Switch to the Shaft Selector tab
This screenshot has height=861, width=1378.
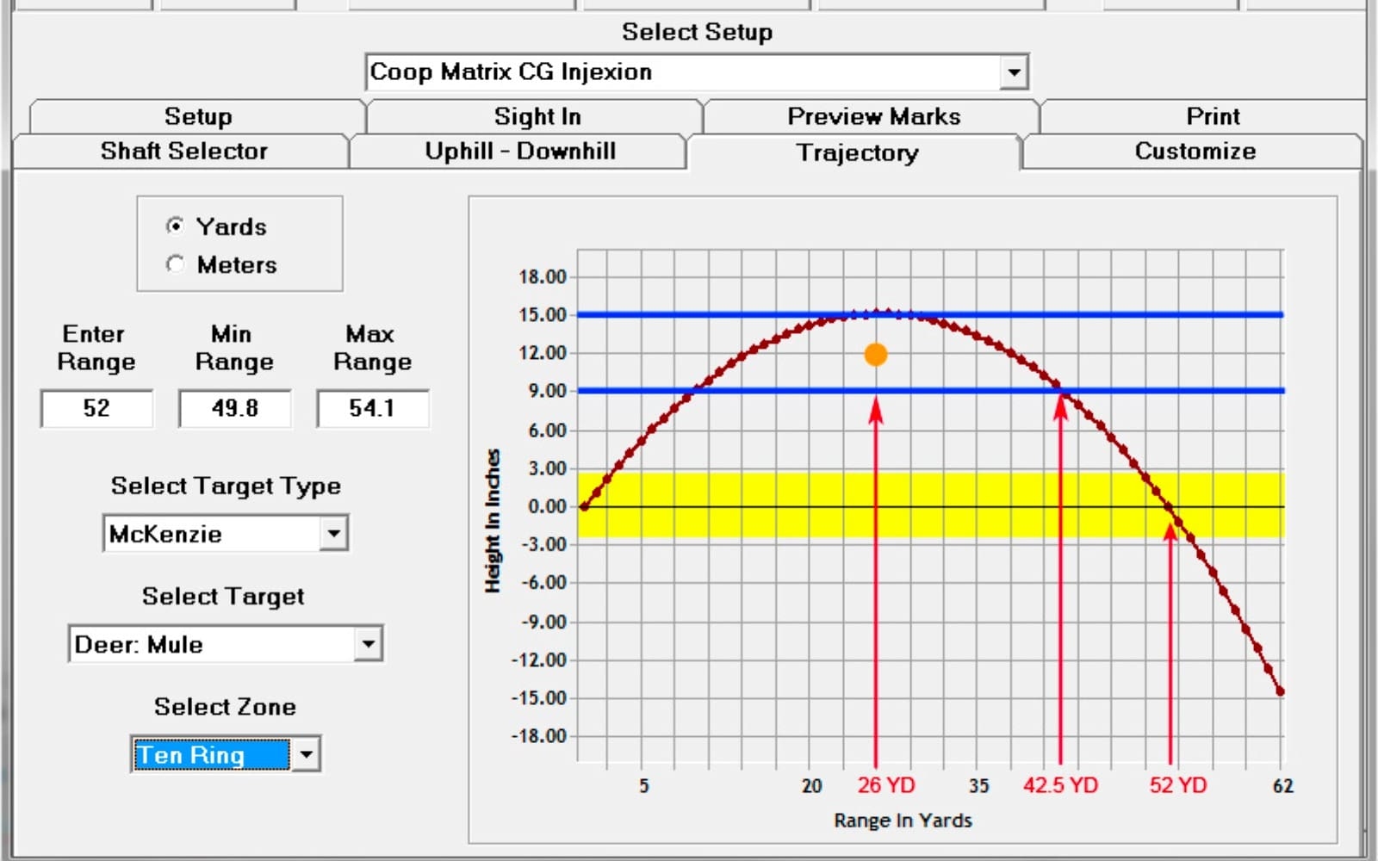tap(183, 152)
